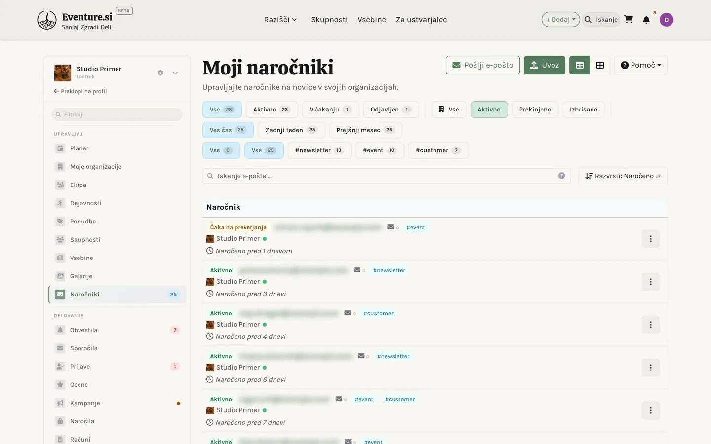Open Kampanje sidebar item
Screen dimensions: 711x444
[117, 403]
